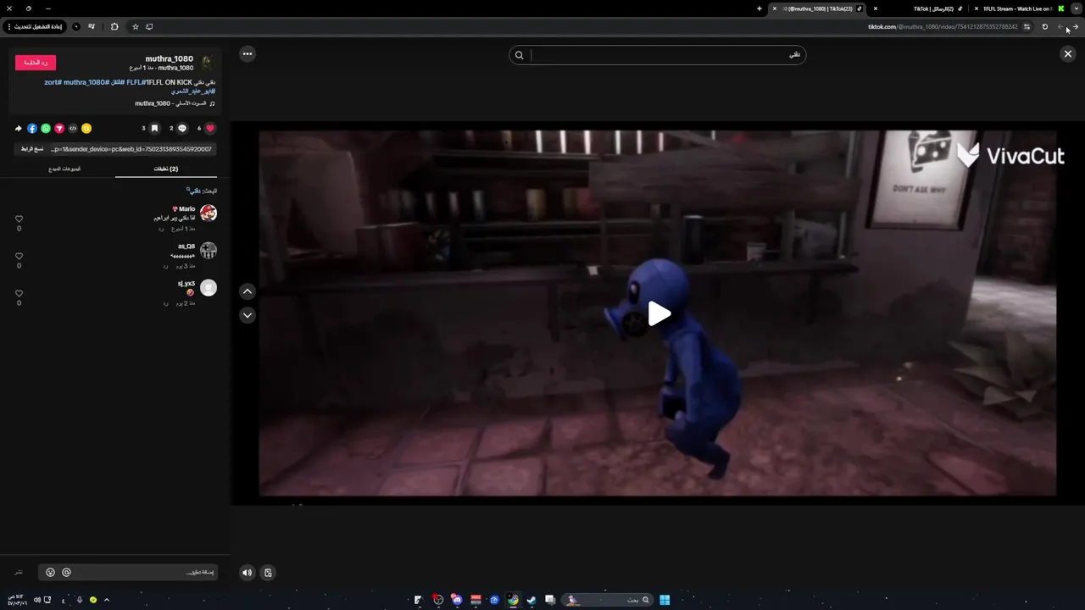Open the as_Q8 commenter avatar

pyautogui.click(x=209, y=251)
